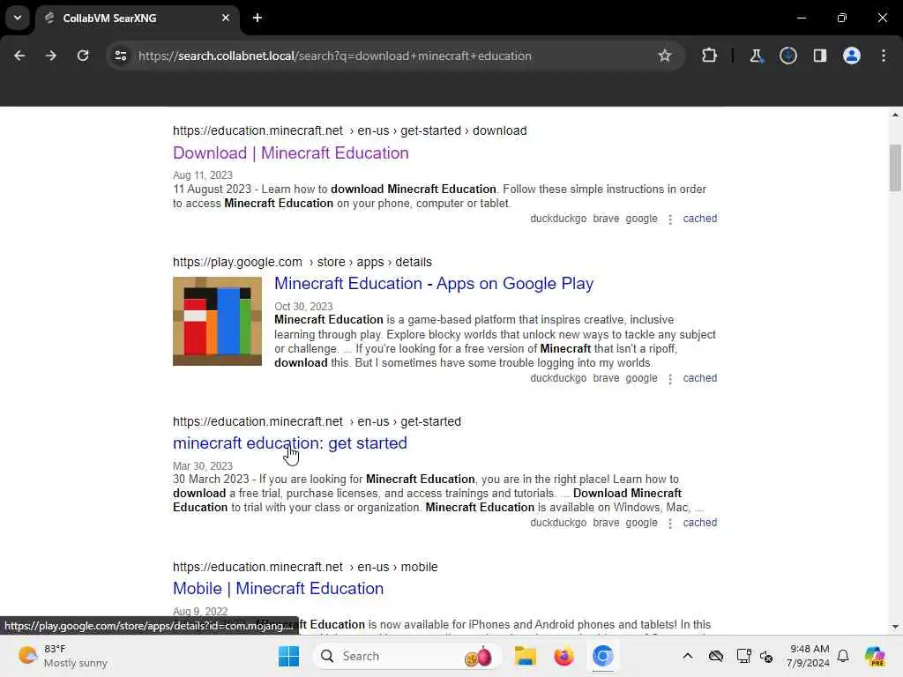Open clock showing 9:48 AM

(809, 656)
